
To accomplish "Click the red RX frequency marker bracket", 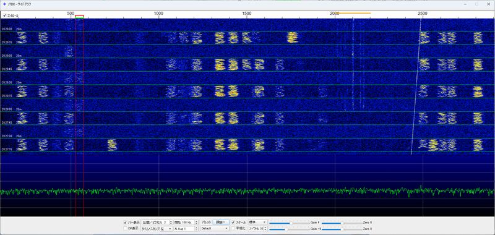I will (80, 16).
